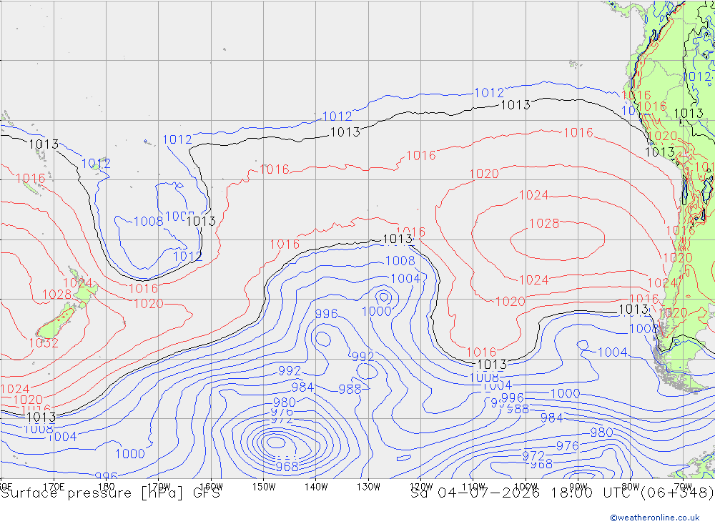Click the 'Sa 04-07-2026 18:00 UTC (06+348)' timestamp
This screenshot has width=715, height=524.
click(x=562, y=493)
